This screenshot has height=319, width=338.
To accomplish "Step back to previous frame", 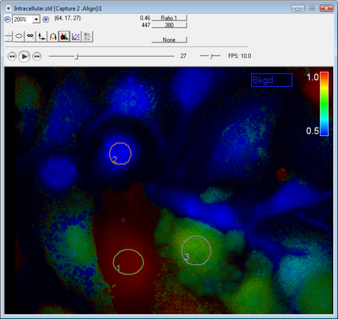I will click(x=12, y=57).
